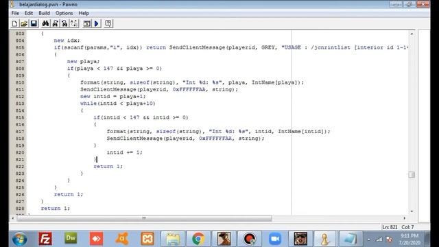
Task: Click the third binoculars search icon
Action: (64, 23)
